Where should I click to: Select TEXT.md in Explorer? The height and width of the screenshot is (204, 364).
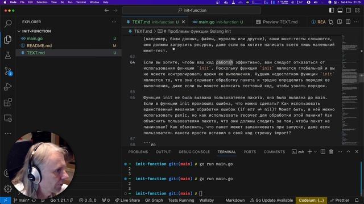click(x=69, y=53)
